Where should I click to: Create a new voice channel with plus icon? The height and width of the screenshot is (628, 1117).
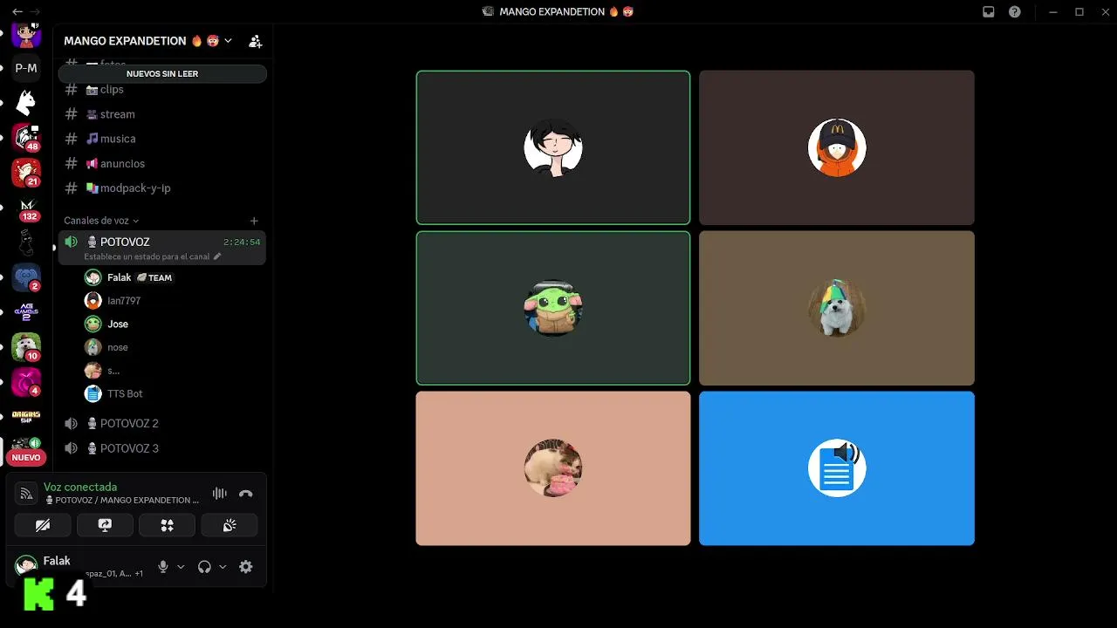coord(254,221)
